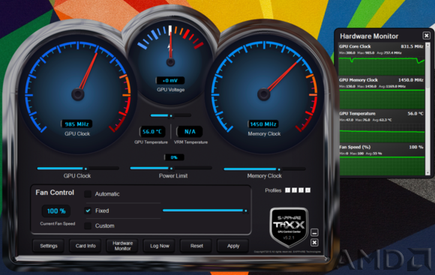Screen dimensions: 435x275
Task: Click the Fan Control heading
Action: (x=55, y=193)
